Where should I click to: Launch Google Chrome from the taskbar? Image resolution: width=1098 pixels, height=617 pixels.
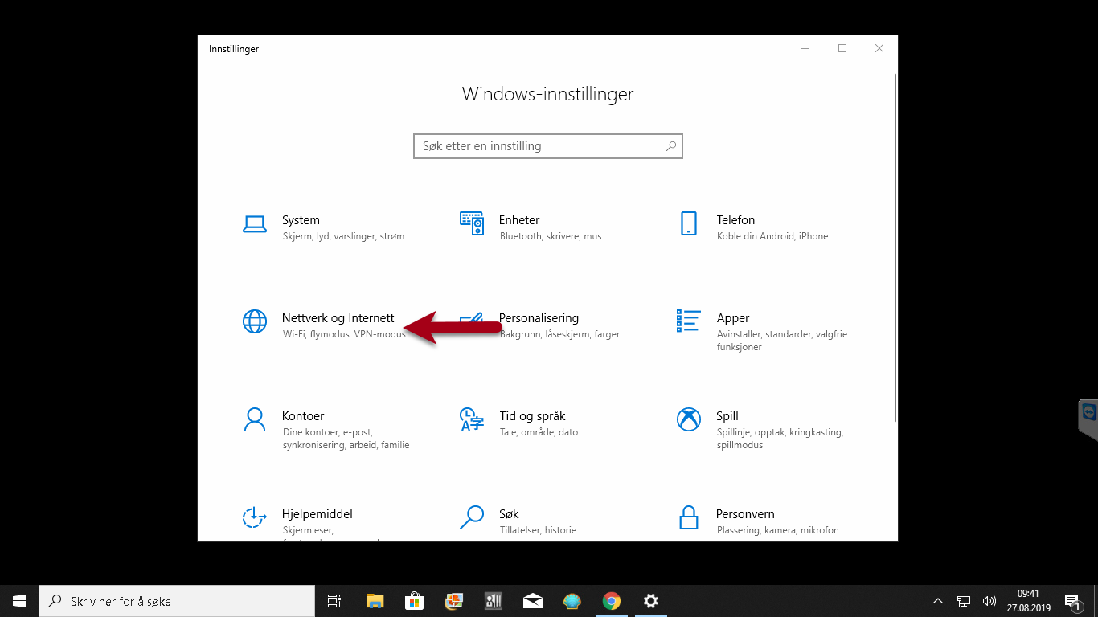coord(612,601)
